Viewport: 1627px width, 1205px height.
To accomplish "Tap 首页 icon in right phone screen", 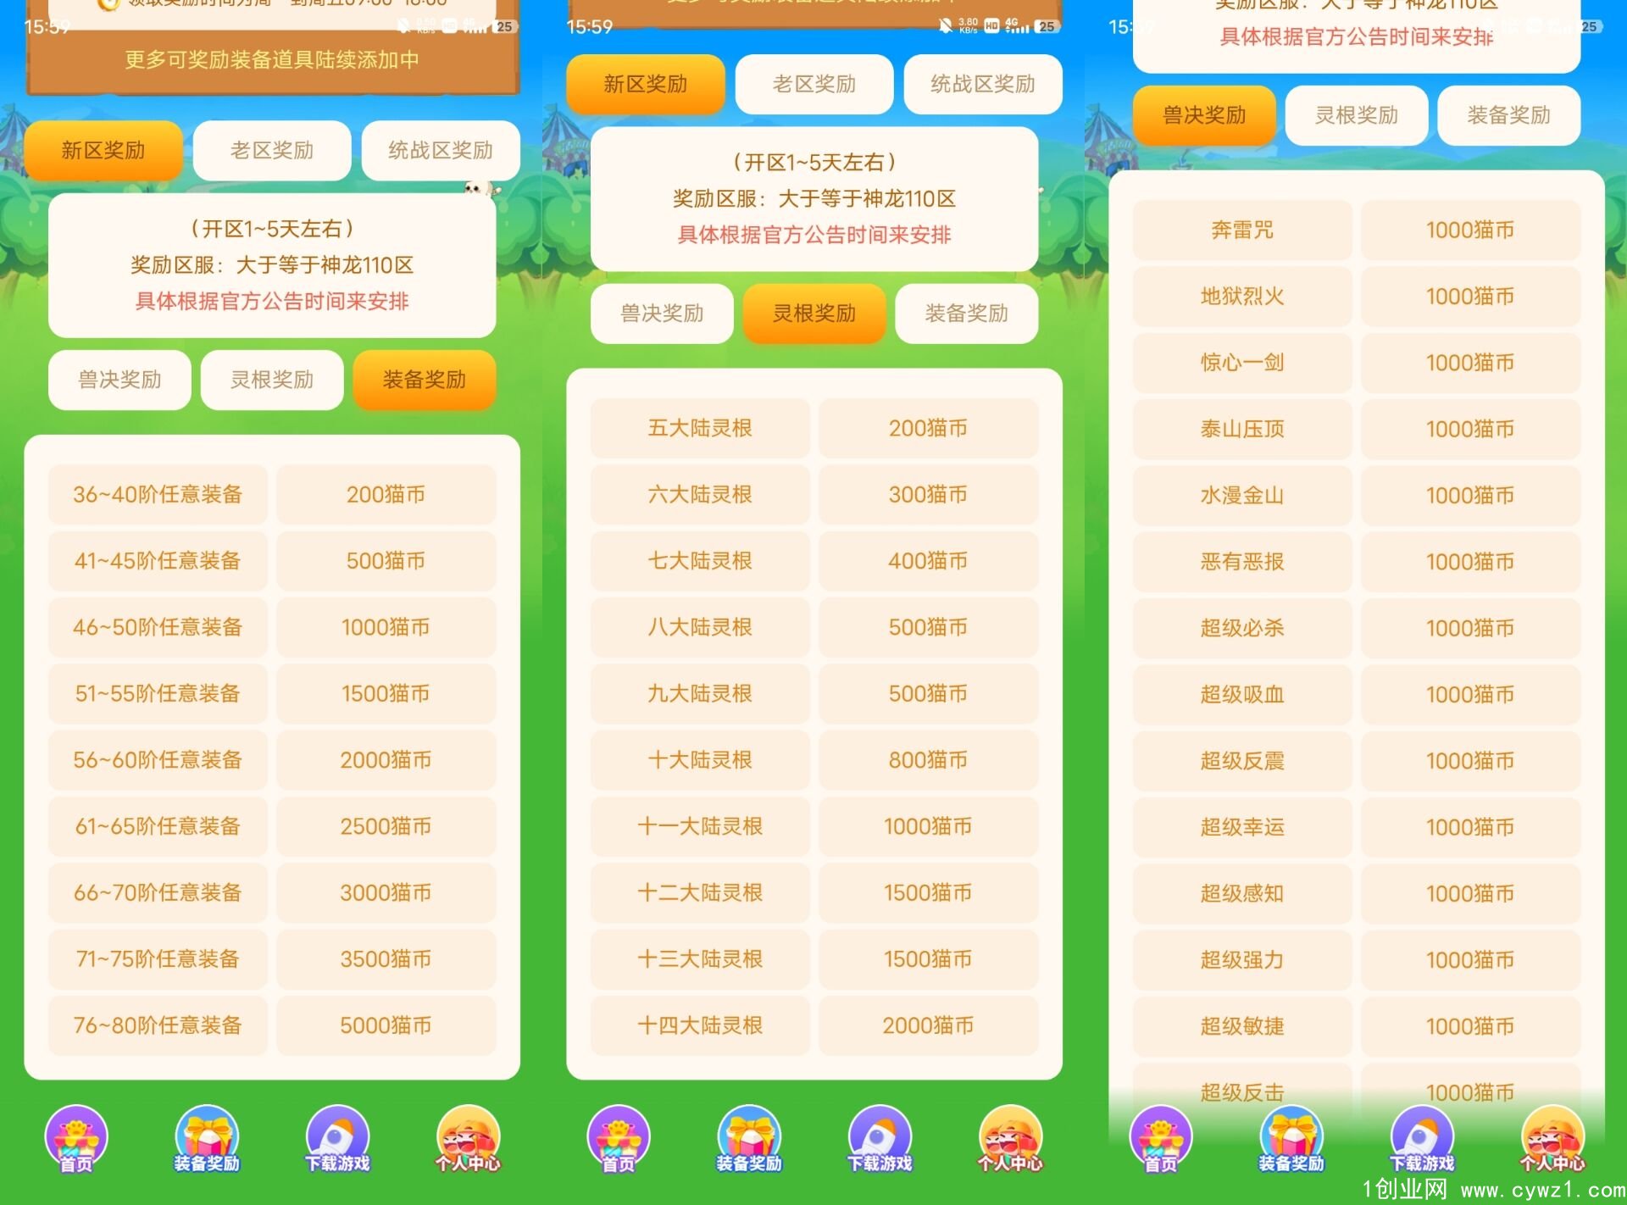I will pos(1161,1139).
